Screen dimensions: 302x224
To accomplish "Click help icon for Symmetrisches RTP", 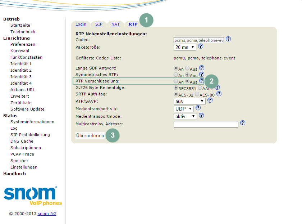I will (202, 75).
